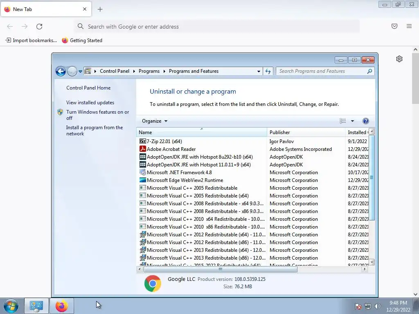Click the taskbar clock showing 9:48 PM

[398, 306]
